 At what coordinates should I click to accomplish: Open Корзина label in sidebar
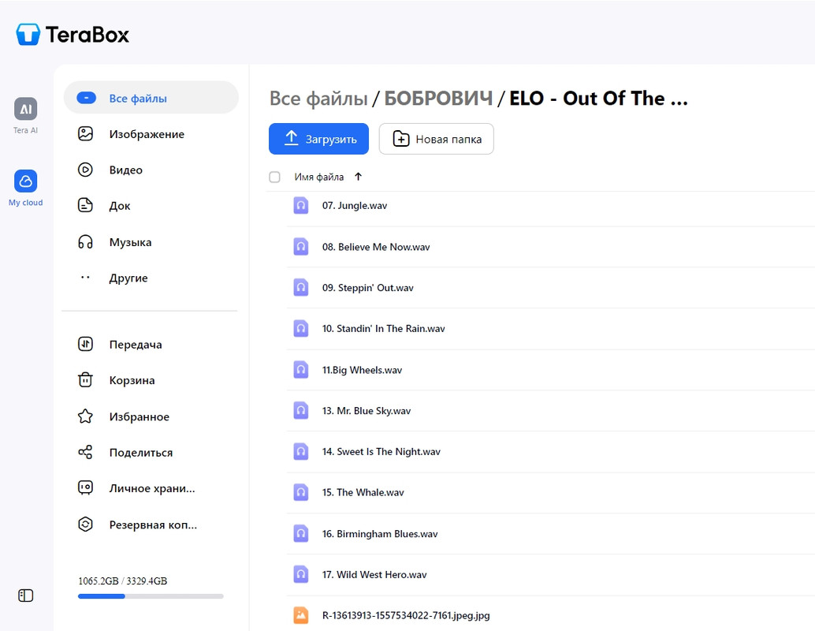coord(132,381)
